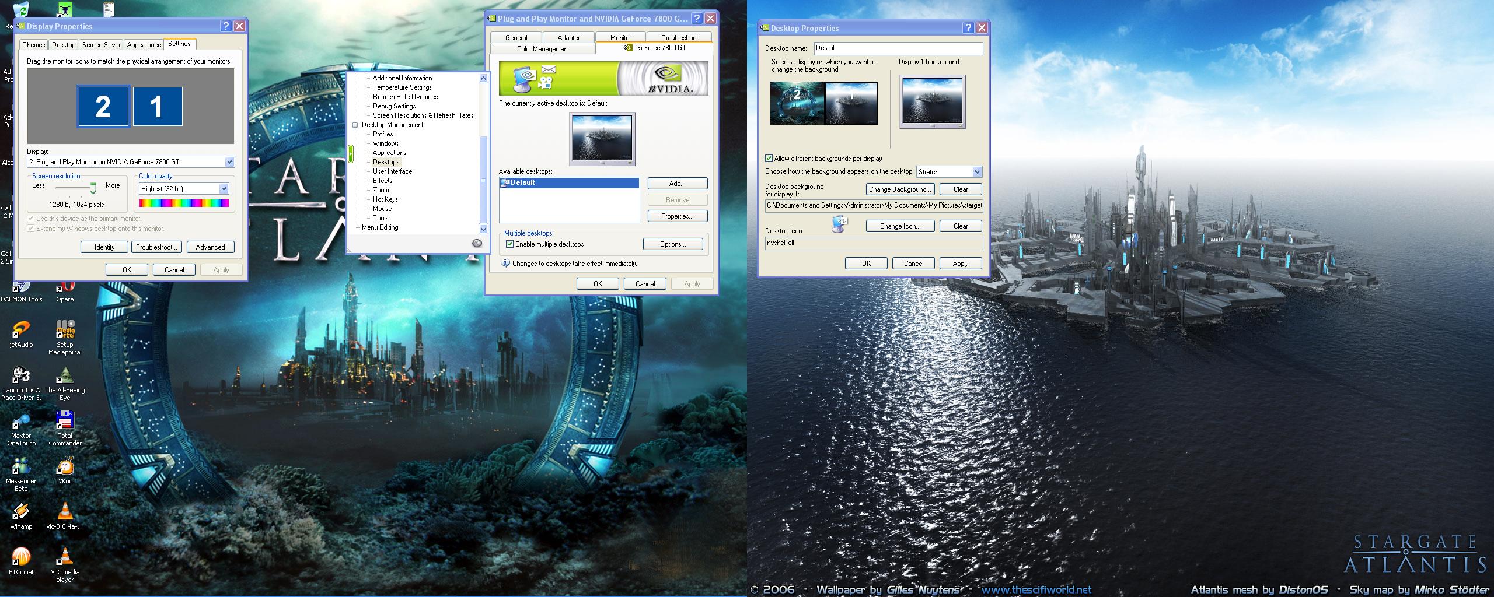Open the Troubleshoot tab in monitor dialog
Screen dimensions: 1494x597
tap(679, 37)
